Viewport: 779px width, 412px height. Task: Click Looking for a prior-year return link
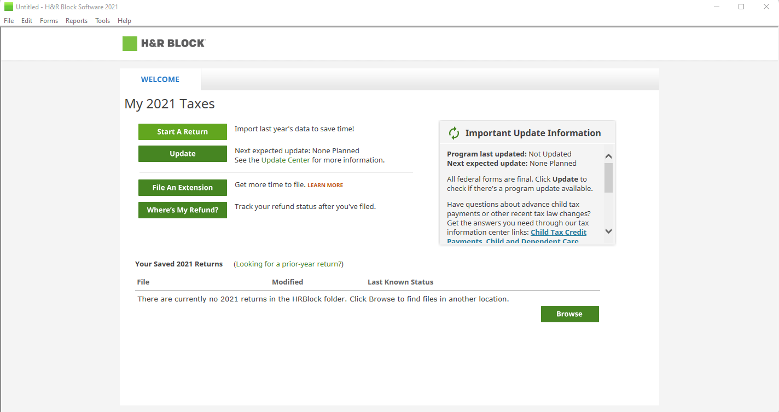point(288,264)
